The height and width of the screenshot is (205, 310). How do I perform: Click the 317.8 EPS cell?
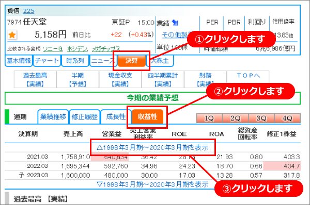(291, 176)
